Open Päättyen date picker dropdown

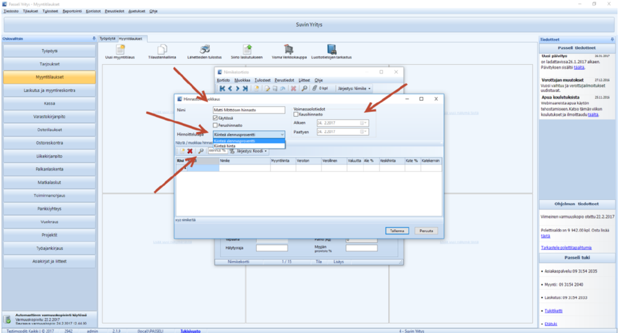364,132
